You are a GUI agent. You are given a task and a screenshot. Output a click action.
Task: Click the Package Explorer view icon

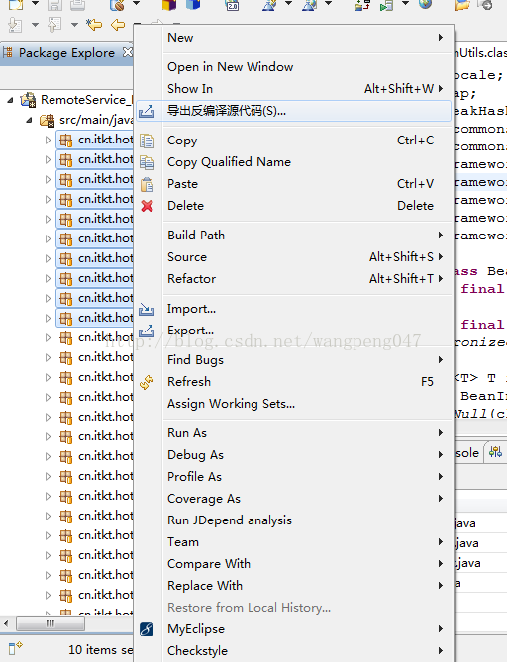8,52
